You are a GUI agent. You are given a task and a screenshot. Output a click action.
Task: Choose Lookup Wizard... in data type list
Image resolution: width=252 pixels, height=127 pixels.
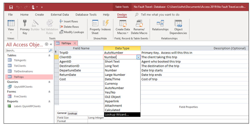tap(122, 115)
